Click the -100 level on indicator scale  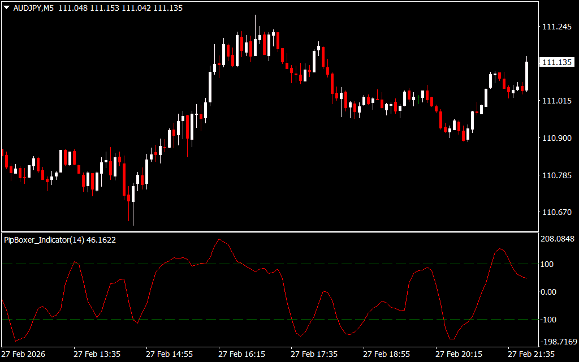(x=550, y=320)
